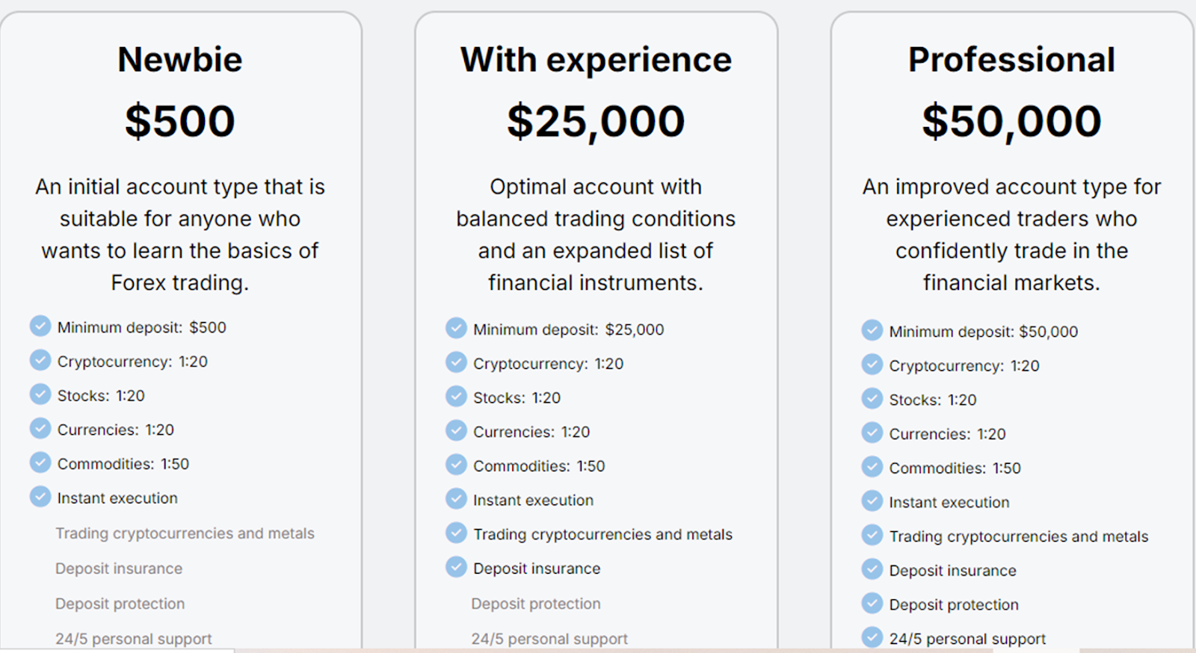Click the $500 price in Newbie card
The width and height of the screenshot is (1196, 653).
[x=180, y=121]
